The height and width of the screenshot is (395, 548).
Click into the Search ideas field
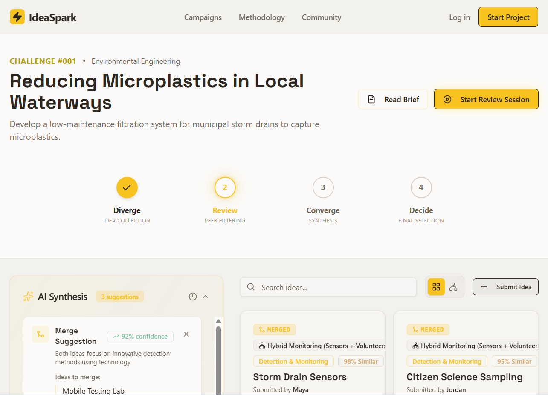(x=333, y=287)
